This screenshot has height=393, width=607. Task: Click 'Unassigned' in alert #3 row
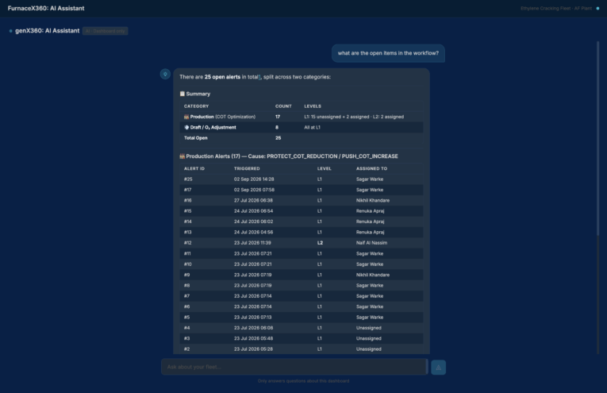tap(368, 338)
